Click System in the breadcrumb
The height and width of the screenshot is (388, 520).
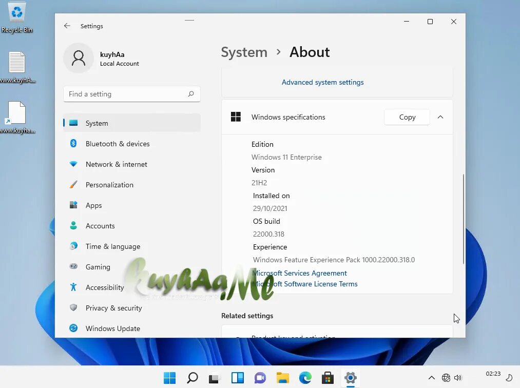point(244,52)
